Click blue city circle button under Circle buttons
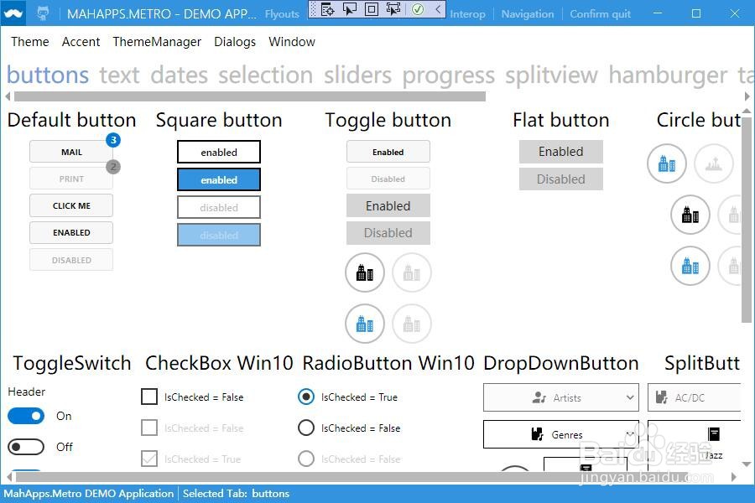This screenshot has width=755, height=503. (666, 163)
